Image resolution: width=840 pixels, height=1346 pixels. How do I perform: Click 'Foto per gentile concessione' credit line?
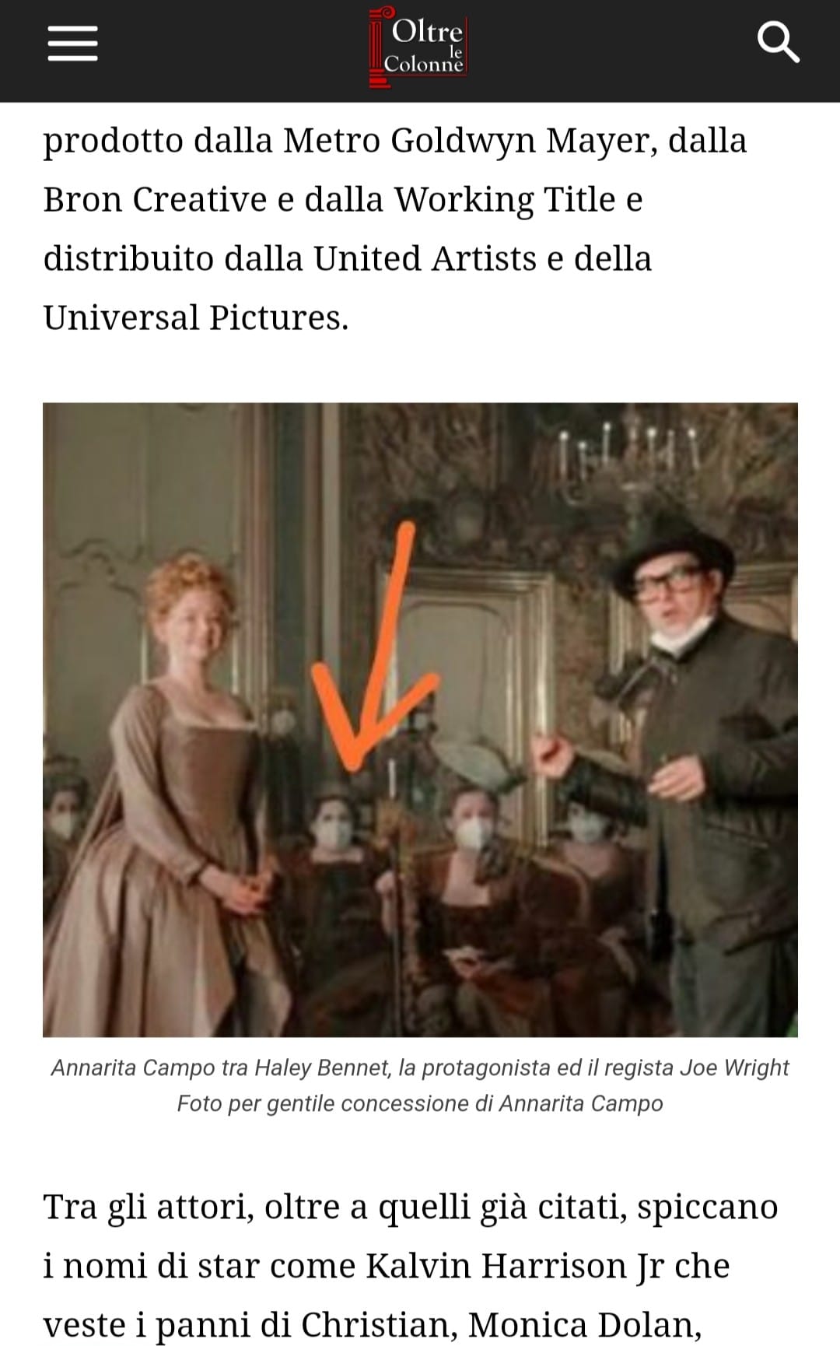(420, 1103)
